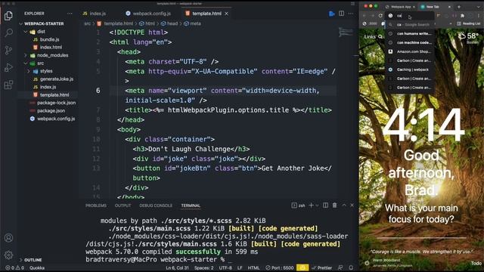Open the Manage gear icon
Image resolution: width=484 pixels, height=272 pixels.
(x=8, y=255)
